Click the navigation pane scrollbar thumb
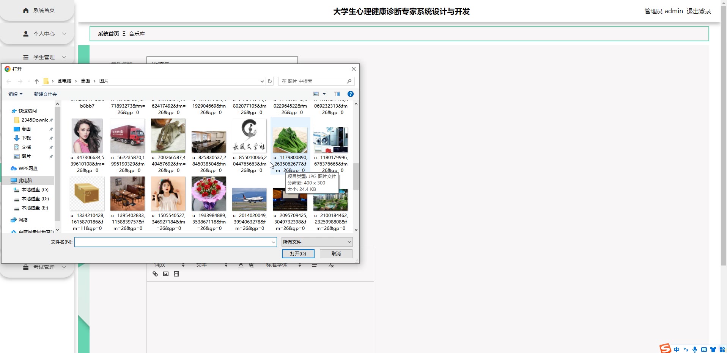This screenshot has width=727, height=353. pos(57,164)
